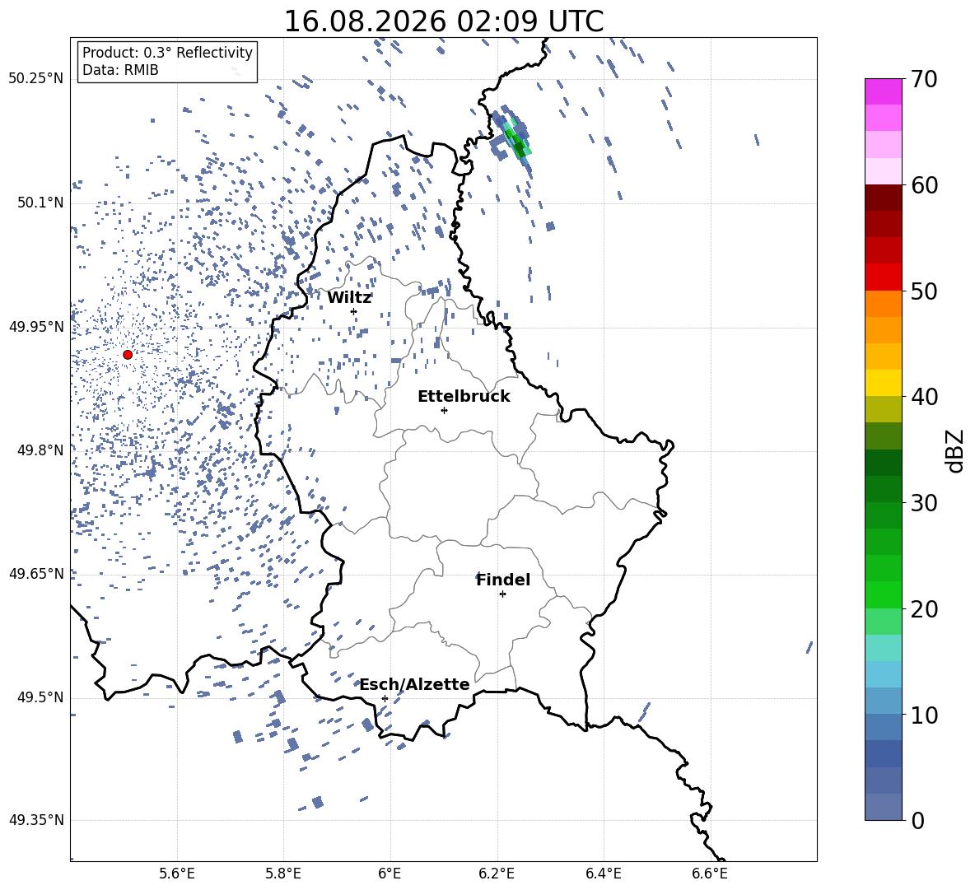Screen dimensions: 975x890
Task: Click the Wiltz station cross marker
Action: 354,311
